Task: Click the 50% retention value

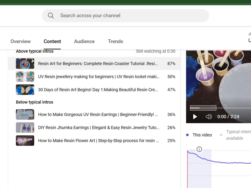Action: click(x=171, y=77)
